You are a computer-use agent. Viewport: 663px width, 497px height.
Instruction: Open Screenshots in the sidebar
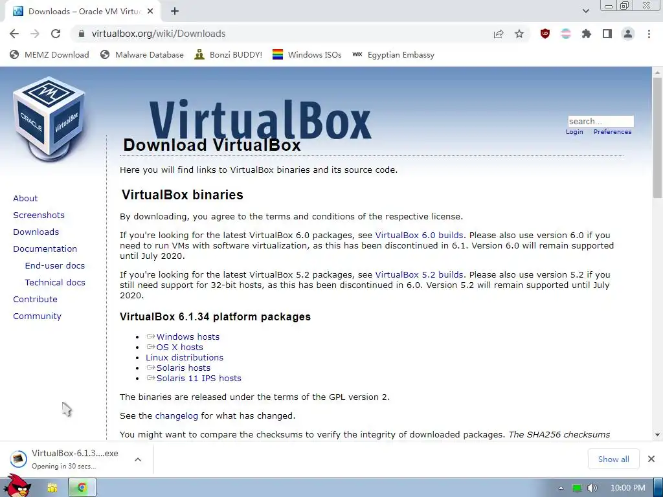click(x=39, y=215)
